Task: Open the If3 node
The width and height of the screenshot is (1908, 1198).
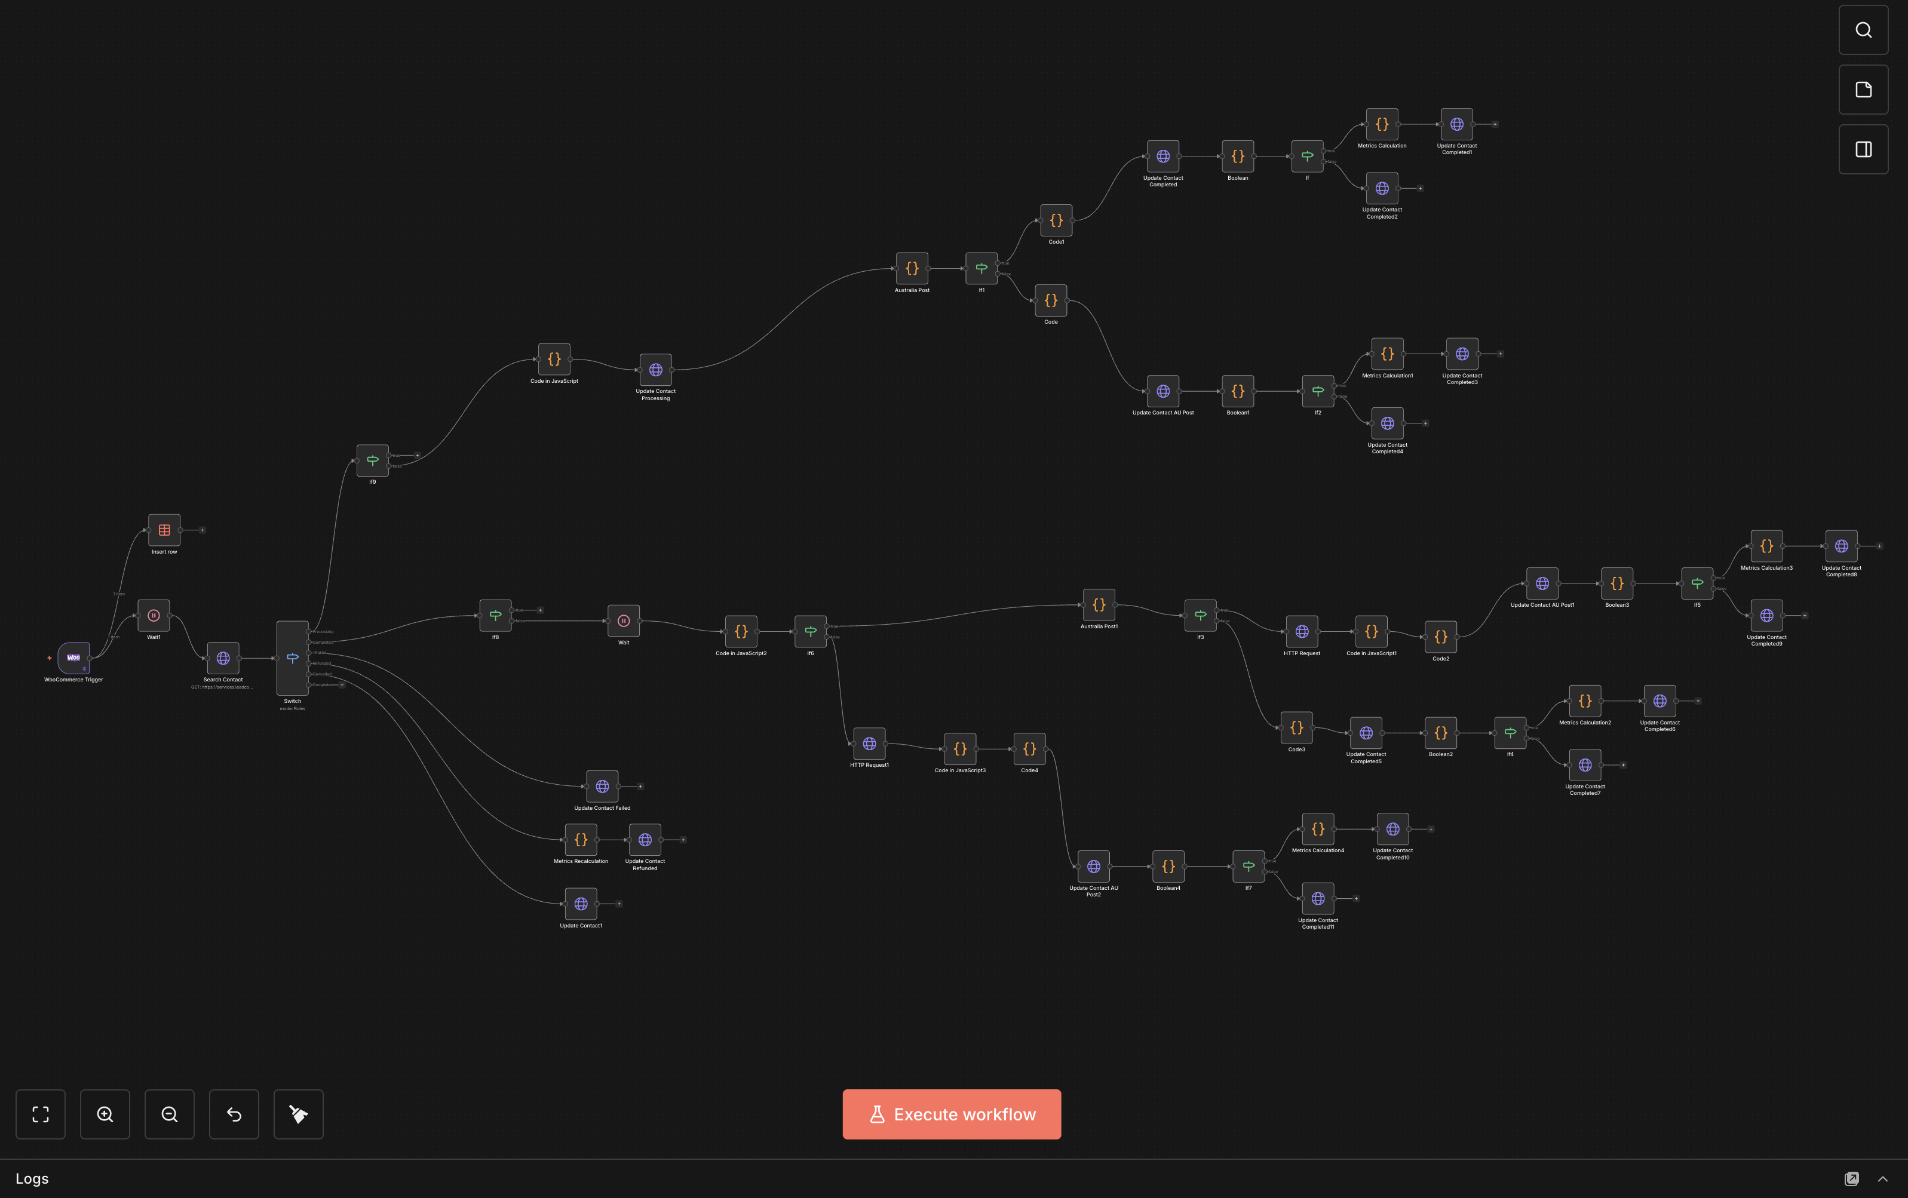Action: click(x=1201, y=616)
